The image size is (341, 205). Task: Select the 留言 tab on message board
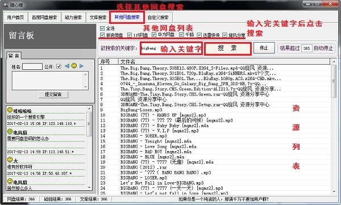(14, 56)
